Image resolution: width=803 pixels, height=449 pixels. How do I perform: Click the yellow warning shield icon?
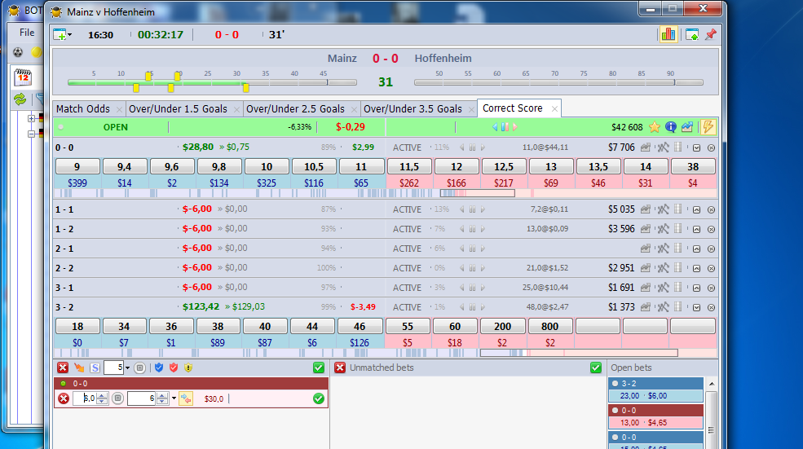point(188,368)
